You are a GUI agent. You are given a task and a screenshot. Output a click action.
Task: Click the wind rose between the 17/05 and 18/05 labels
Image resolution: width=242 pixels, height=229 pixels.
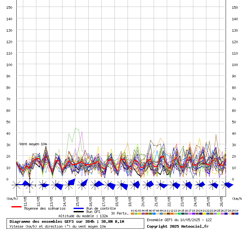pos(109,185)
